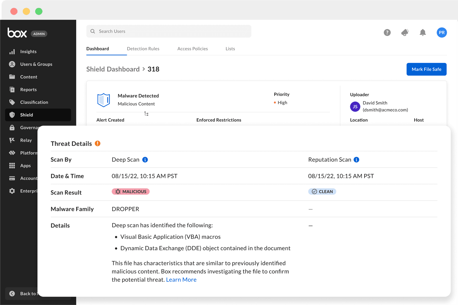Click the Dynamic Data Exchange bullet
This screenshot has width=458, height=305.
[x=205, y=248]
